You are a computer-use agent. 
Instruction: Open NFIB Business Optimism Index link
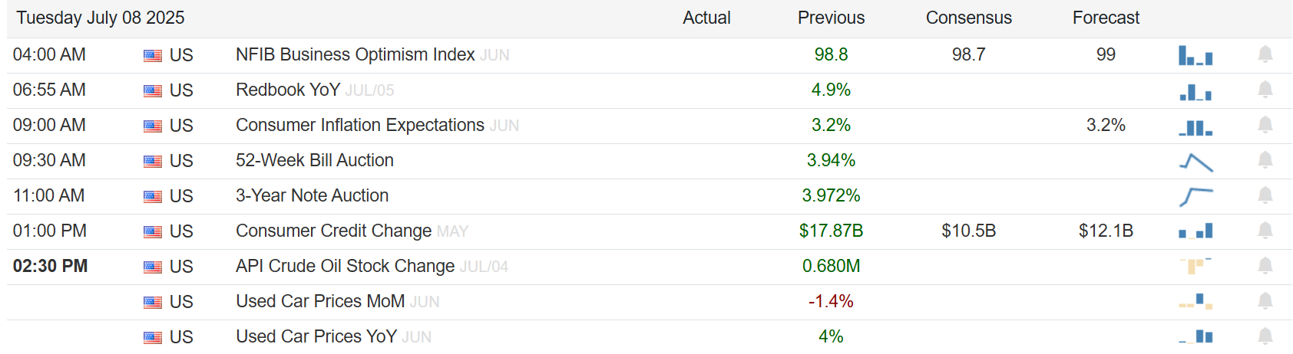(355, 55)
